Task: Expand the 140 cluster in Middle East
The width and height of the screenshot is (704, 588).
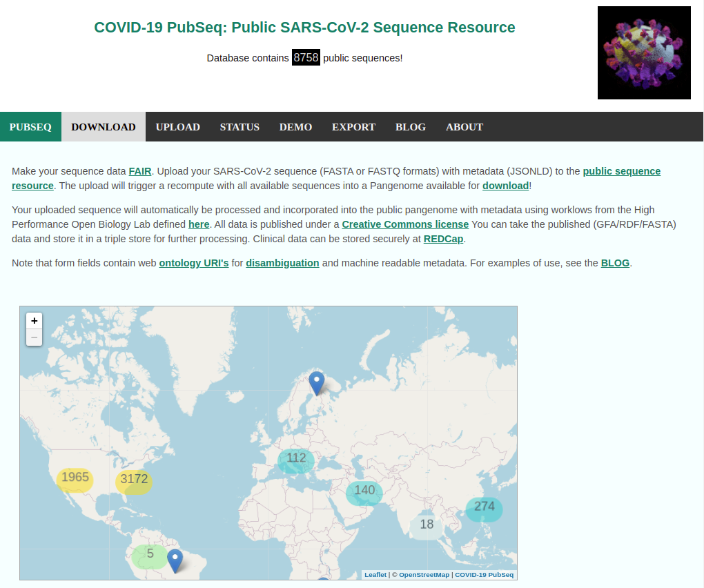Action: point(364,491)
